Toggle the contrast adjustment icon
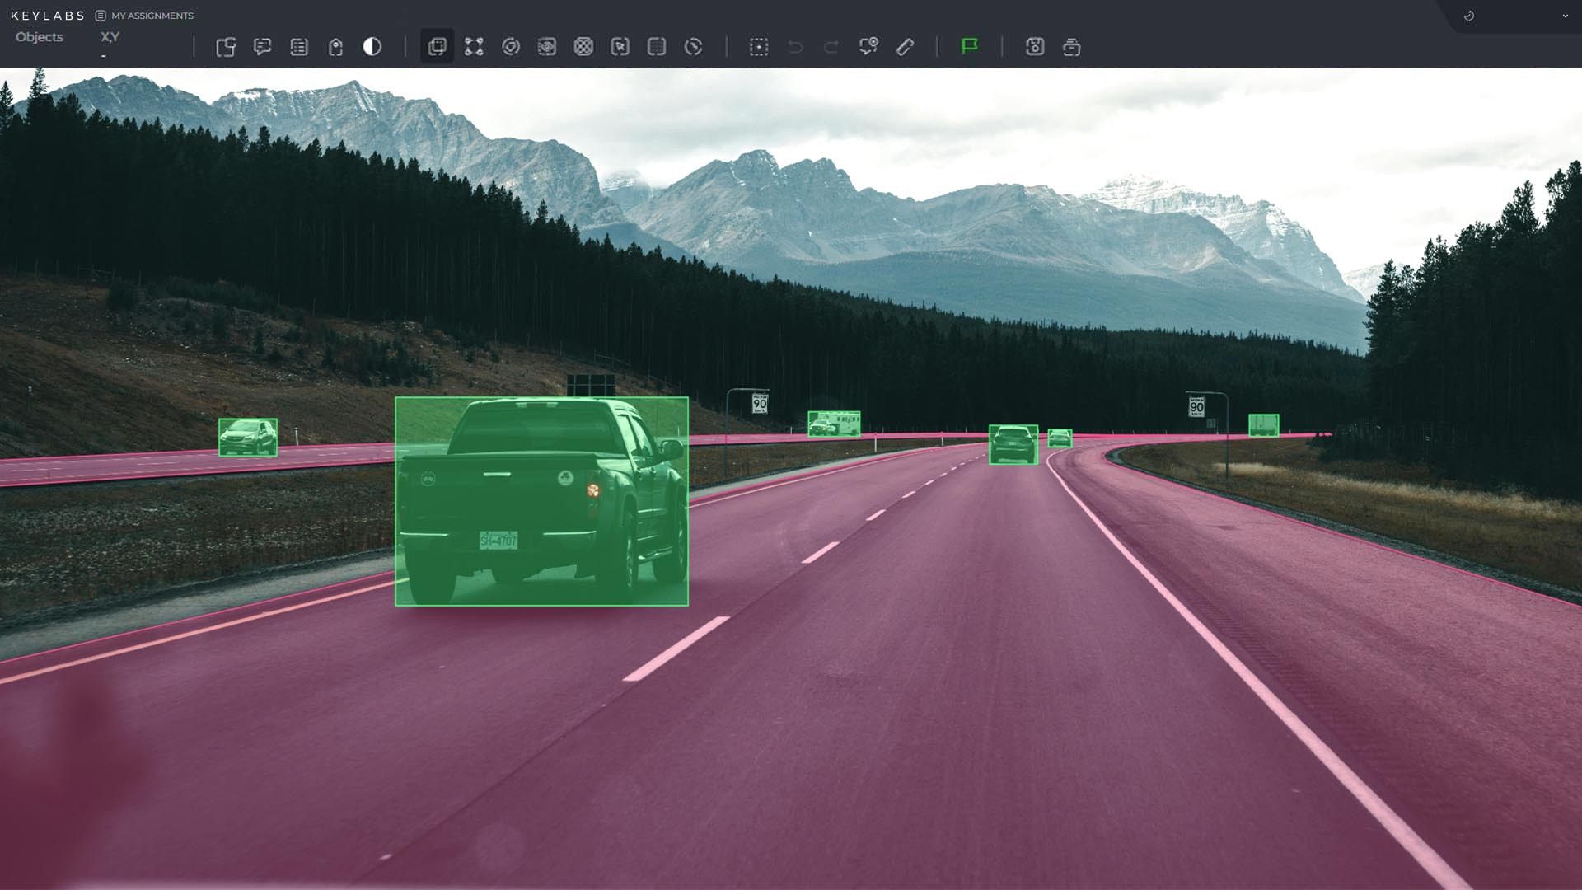 372,47
